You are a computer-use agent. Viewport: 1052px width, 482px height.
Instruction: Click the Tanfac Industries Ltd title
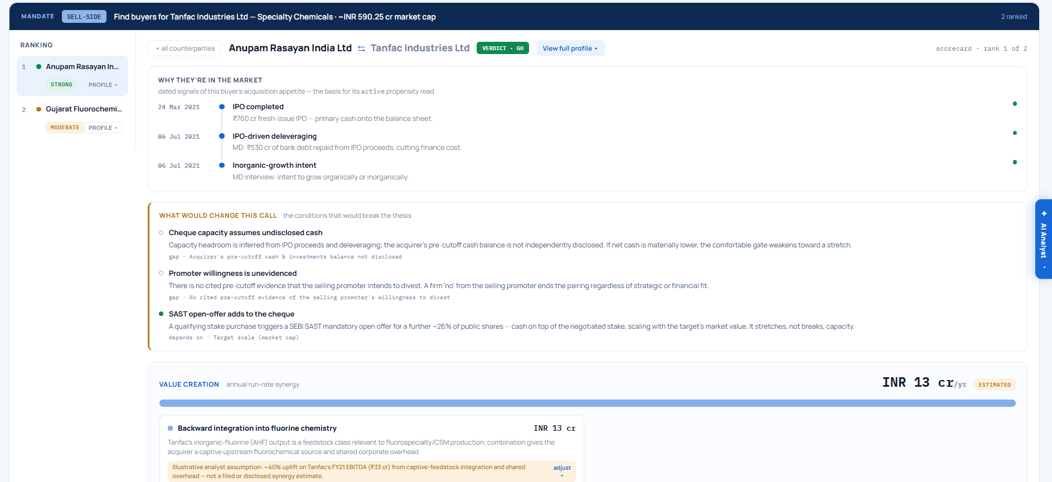coord(420,48)
